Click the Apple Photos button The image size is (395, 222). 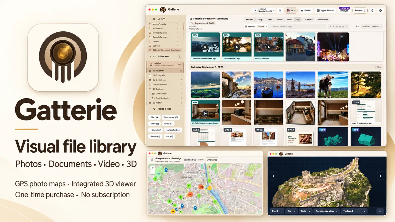tap(325, 11)
